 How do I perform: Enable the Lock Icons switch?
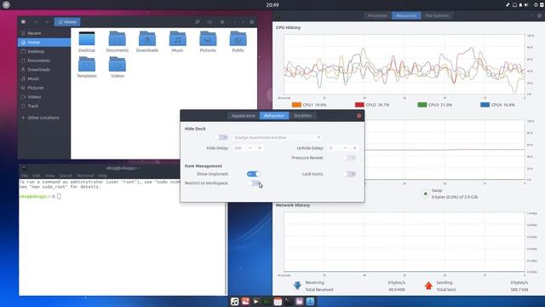click(x=349, y=174)
